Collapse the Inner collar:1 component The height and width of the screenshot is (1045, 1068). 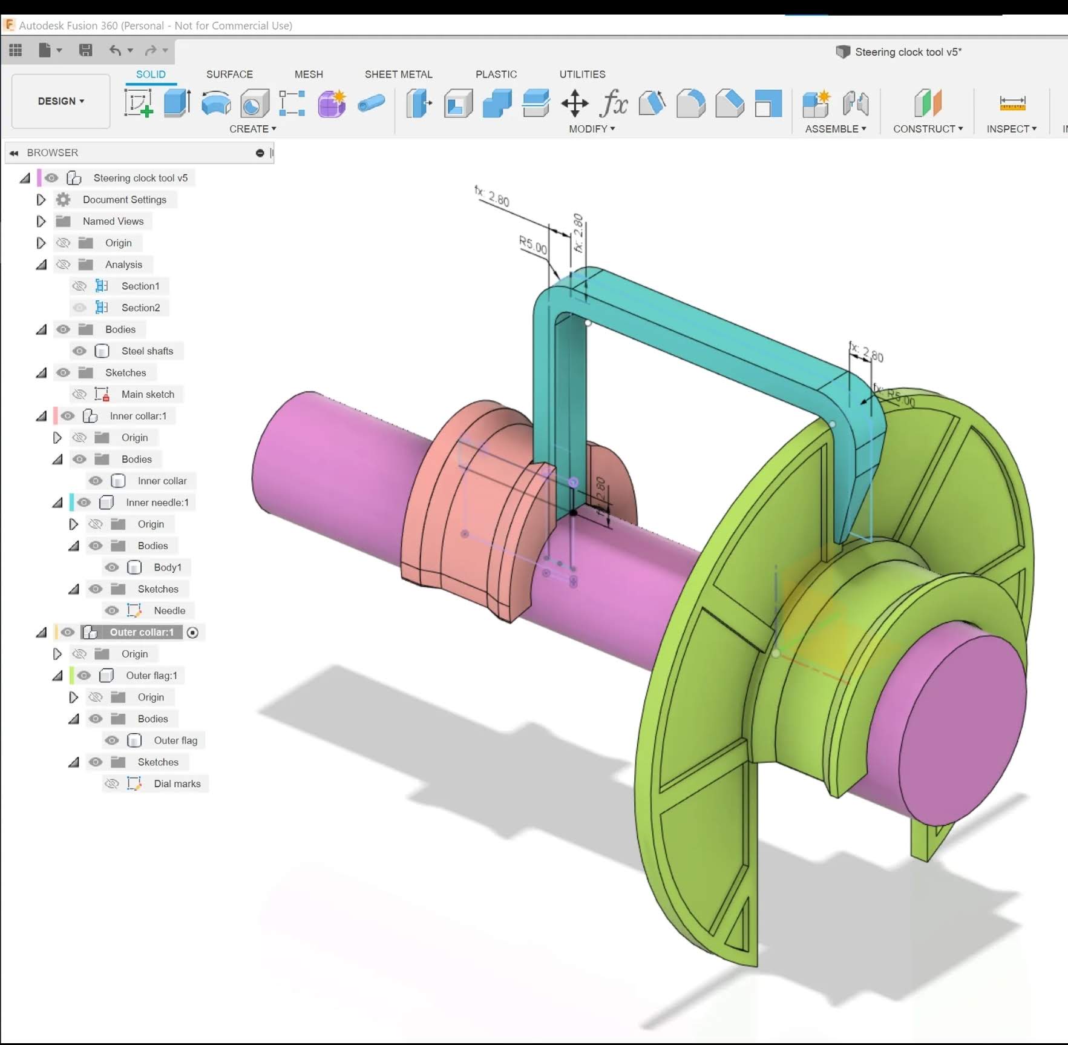click(x=41, y=417)
